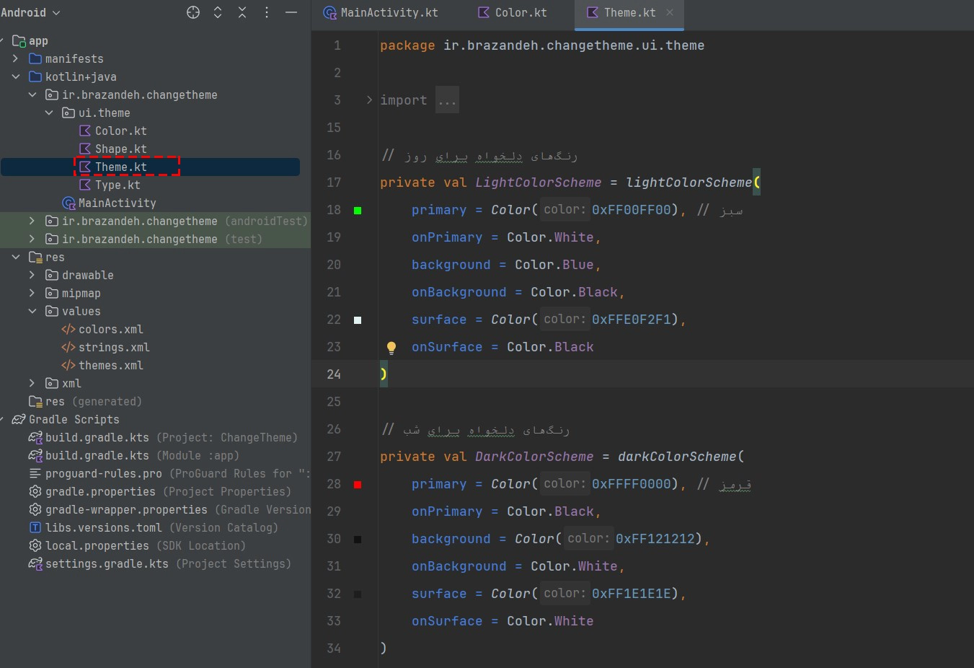Viewport: 974px width, 668px height.
Task: Hide the project panel with minimize icon
Action: point(291,12)
